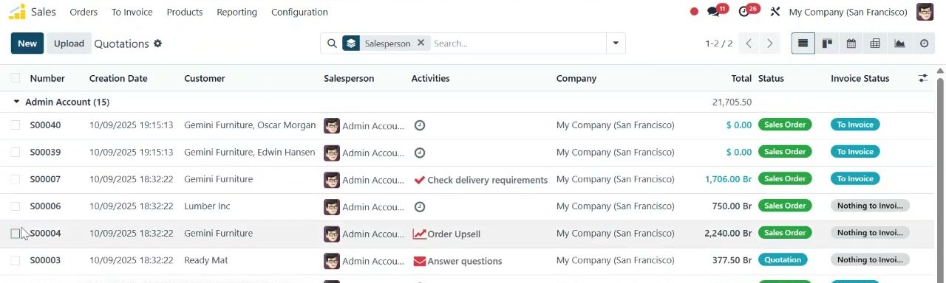Select the checkbox for order S00006
Screen dimensions: 946x283
(x=16, y=206)
